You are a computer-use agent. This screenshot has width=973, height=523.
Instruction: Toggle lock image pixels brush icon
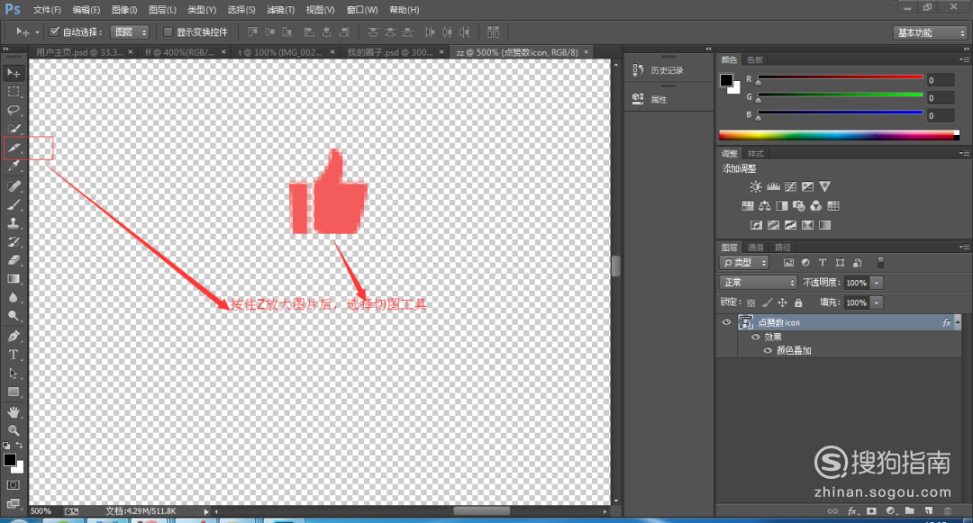(767, 302)
